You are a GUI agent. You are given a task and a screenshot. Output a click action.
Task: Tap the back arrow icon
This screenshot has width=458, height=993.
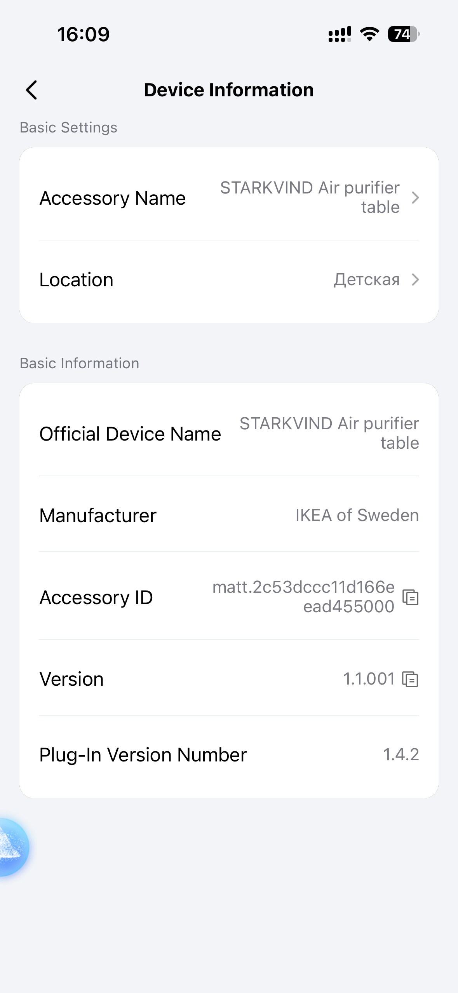point(32,90)
